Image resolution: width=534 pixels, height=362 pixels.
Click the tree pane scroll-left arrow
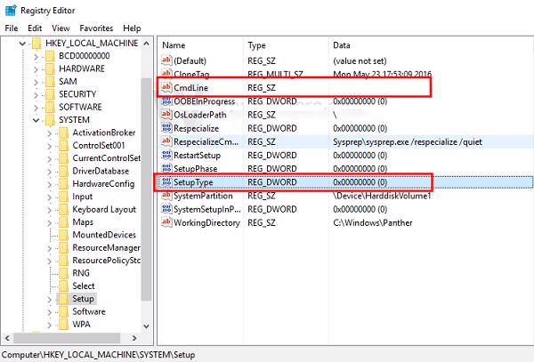(x=7, y=338)
